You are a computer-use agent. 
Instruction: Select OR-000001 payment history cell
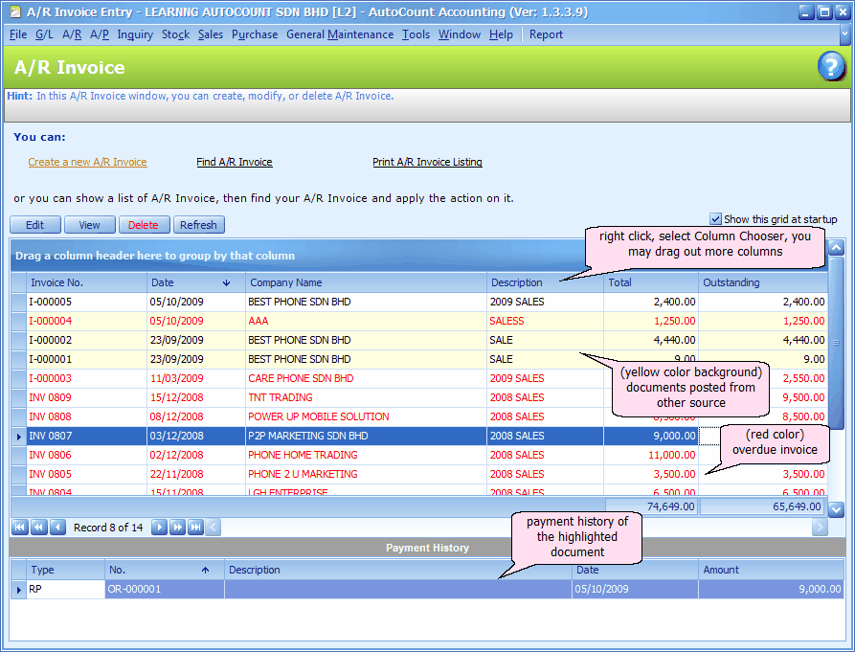pyautogui.click(x=164, y=589)
